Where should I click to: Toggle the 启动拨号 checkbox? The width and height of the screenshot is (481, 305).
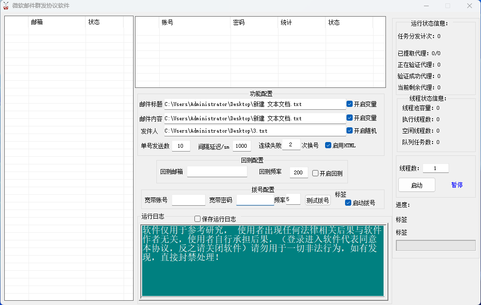coord(348,203)
